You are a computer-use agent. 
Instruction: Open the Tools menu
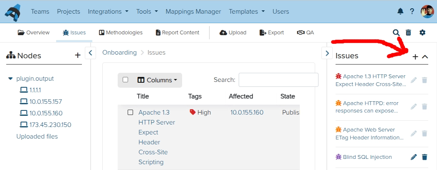(x=147, y=12)
